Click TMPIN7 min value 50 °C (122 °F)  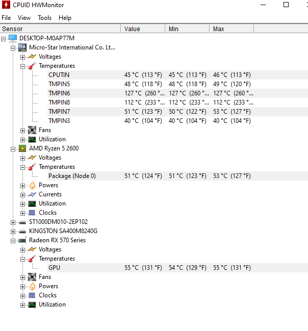pyautogui.click(x=188, y=112)
